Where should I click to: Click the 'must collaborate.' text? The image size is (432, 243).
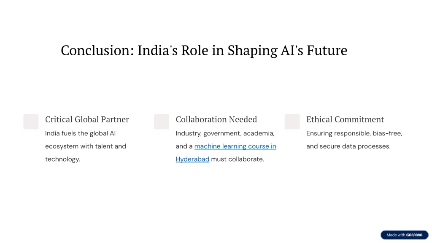[x=238, y=159]
